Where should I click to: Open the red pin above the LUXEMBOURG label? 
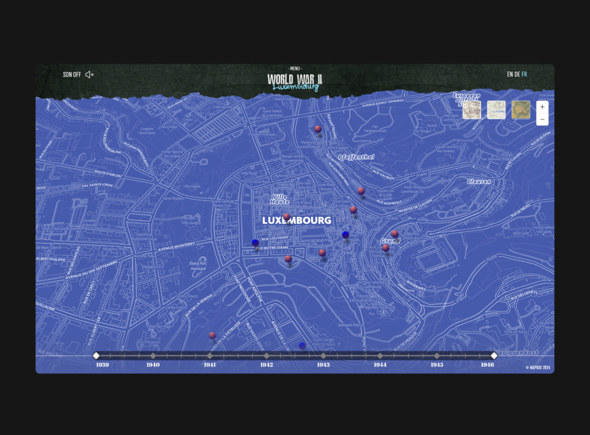coord(286,217)
